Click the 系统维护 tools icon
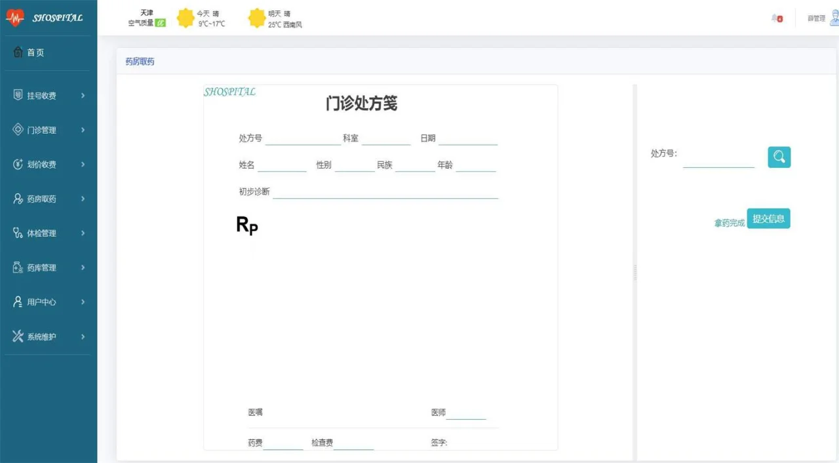Image resolution: width=839 pixels, height=463 pixels. tap(18, 336)
